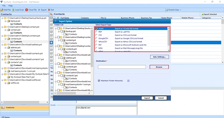Collapse C:\Users\admin\Desktop\contact.pst root in left tree
Screen dimensions: 224x118
pyautogui.click(x=2, y=27)
